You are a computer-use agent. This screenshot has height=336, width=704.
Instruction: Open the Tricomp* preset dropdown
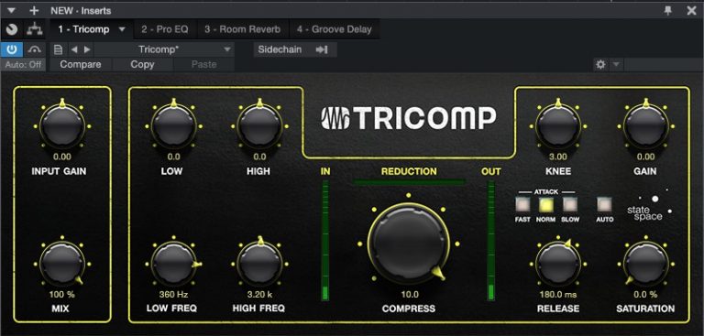tap(164, 49)
